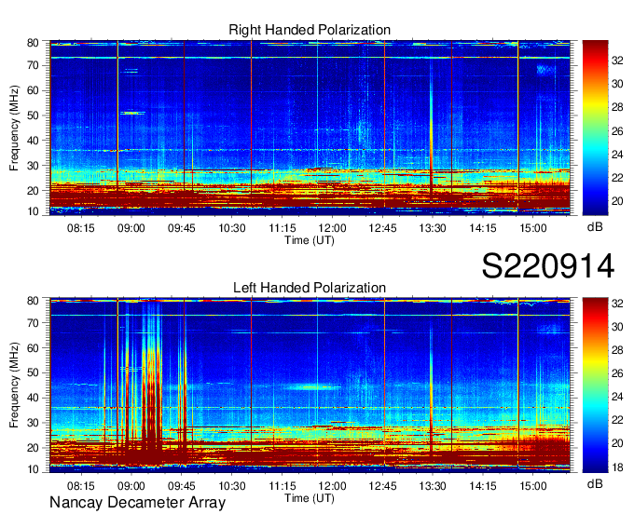
Task: Click the "30" frequency tick of the left-handed plot
Action: point(33,423)
